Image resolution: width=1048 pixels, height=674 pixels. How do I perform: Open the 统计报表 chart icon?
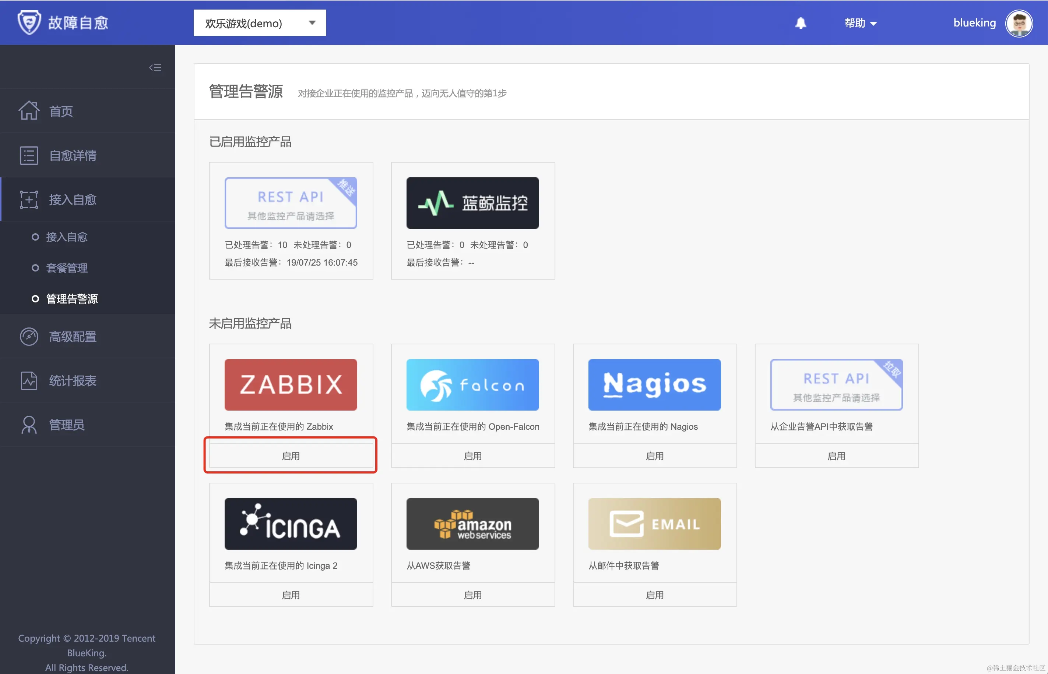29,380
